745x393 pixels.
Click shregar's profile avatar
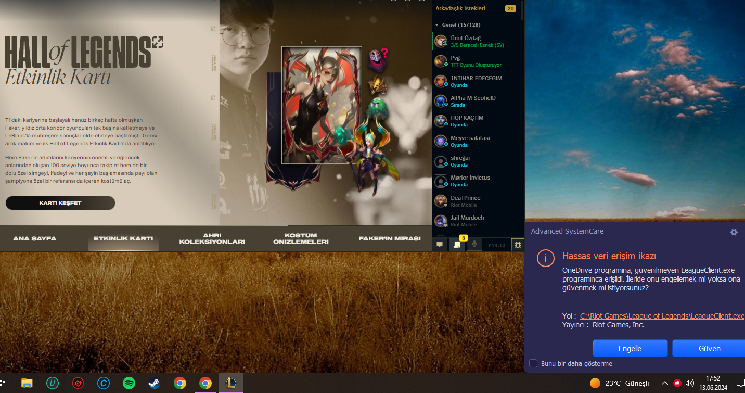point(441,161)
